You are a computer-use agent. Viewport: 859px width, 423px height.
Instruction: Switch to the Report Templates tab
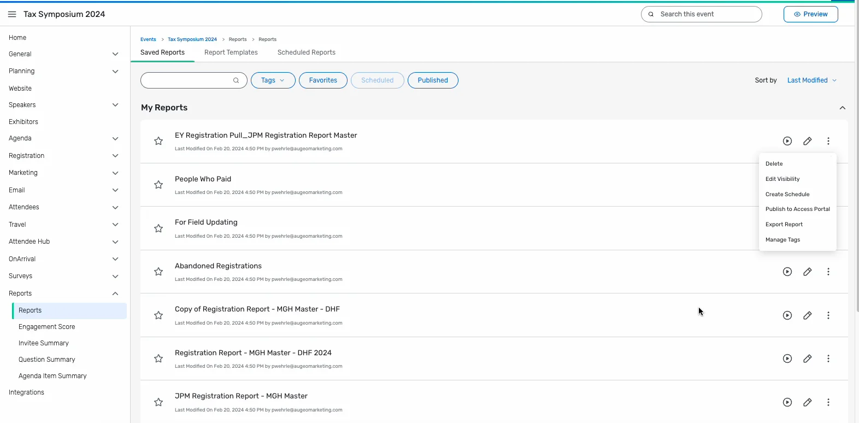coord(231,52)
